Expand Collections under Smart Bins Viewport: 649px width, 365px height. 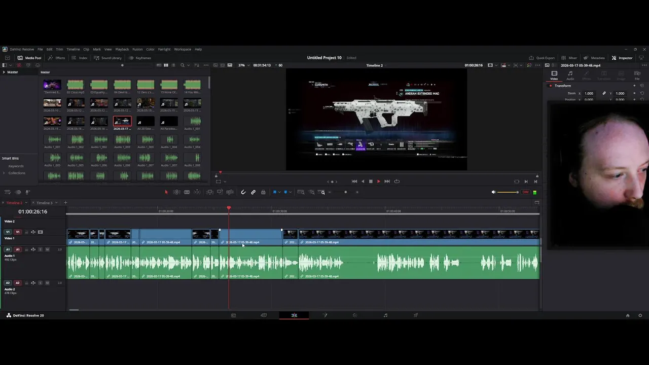tap(4, 173)
